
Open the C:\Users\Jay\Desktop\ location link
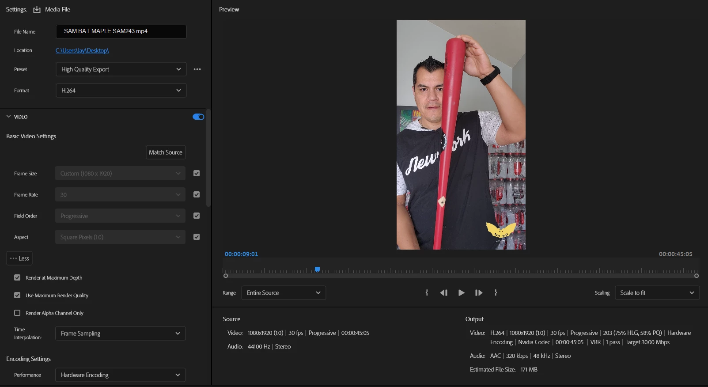[x=82, y=51]
